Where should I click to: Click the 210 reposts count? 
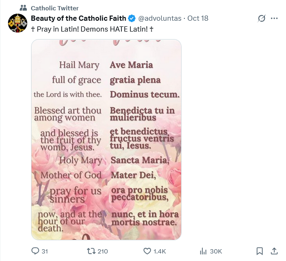(103, 251)
